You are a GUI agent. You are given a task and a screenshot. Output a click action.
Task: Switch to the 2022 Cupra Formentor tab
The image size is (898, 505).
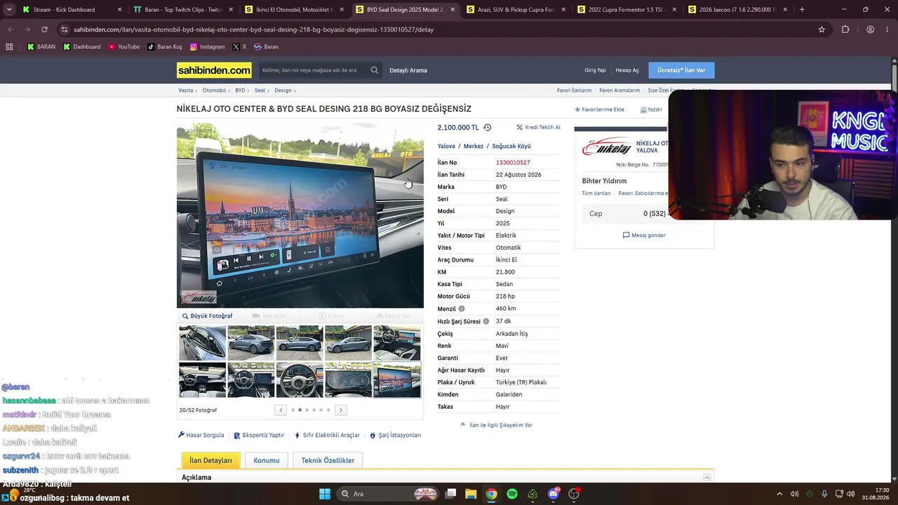click(627, 10)
